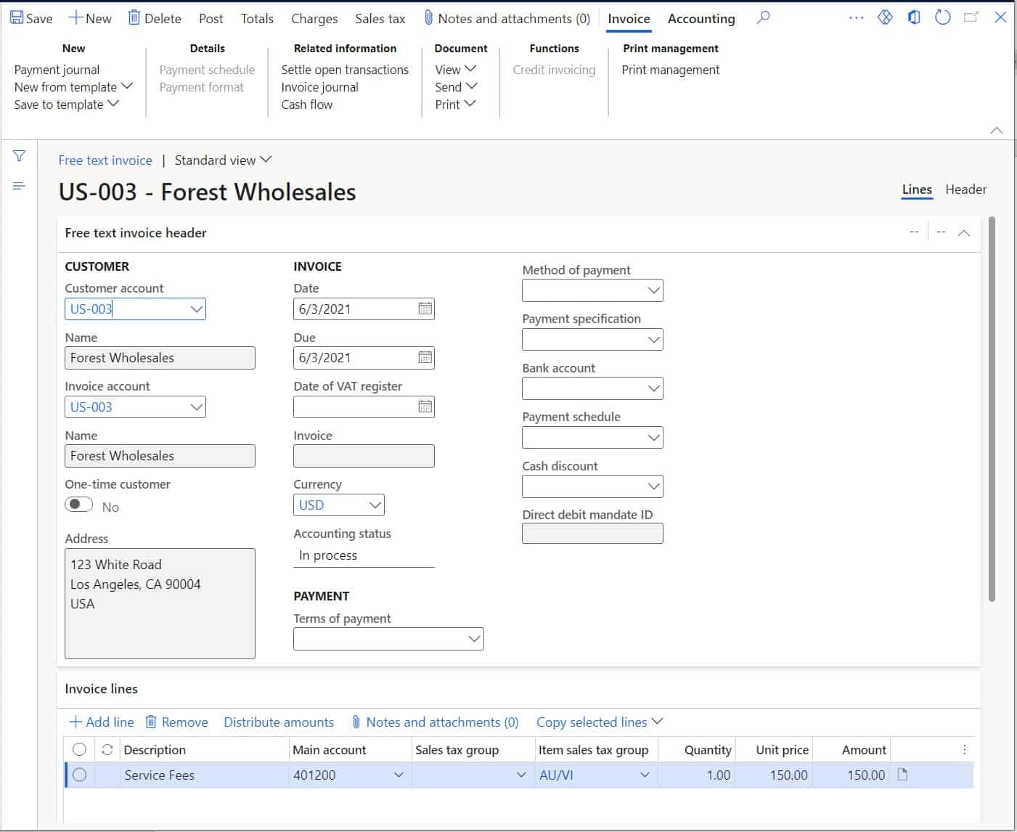This screenshot has height=832, width=1017.
Task: Open Method of payment dropdown
Action: pyautogui.click(x=653, y=290)
